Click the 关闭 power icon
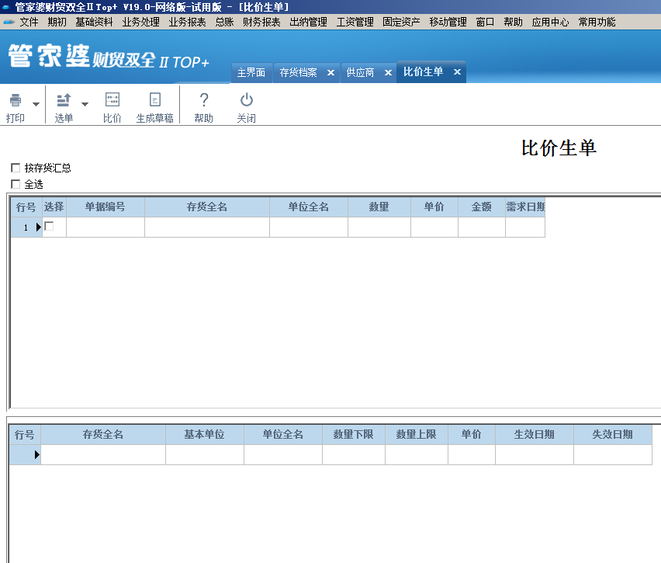The image size is (661, 563). [246, 100]
